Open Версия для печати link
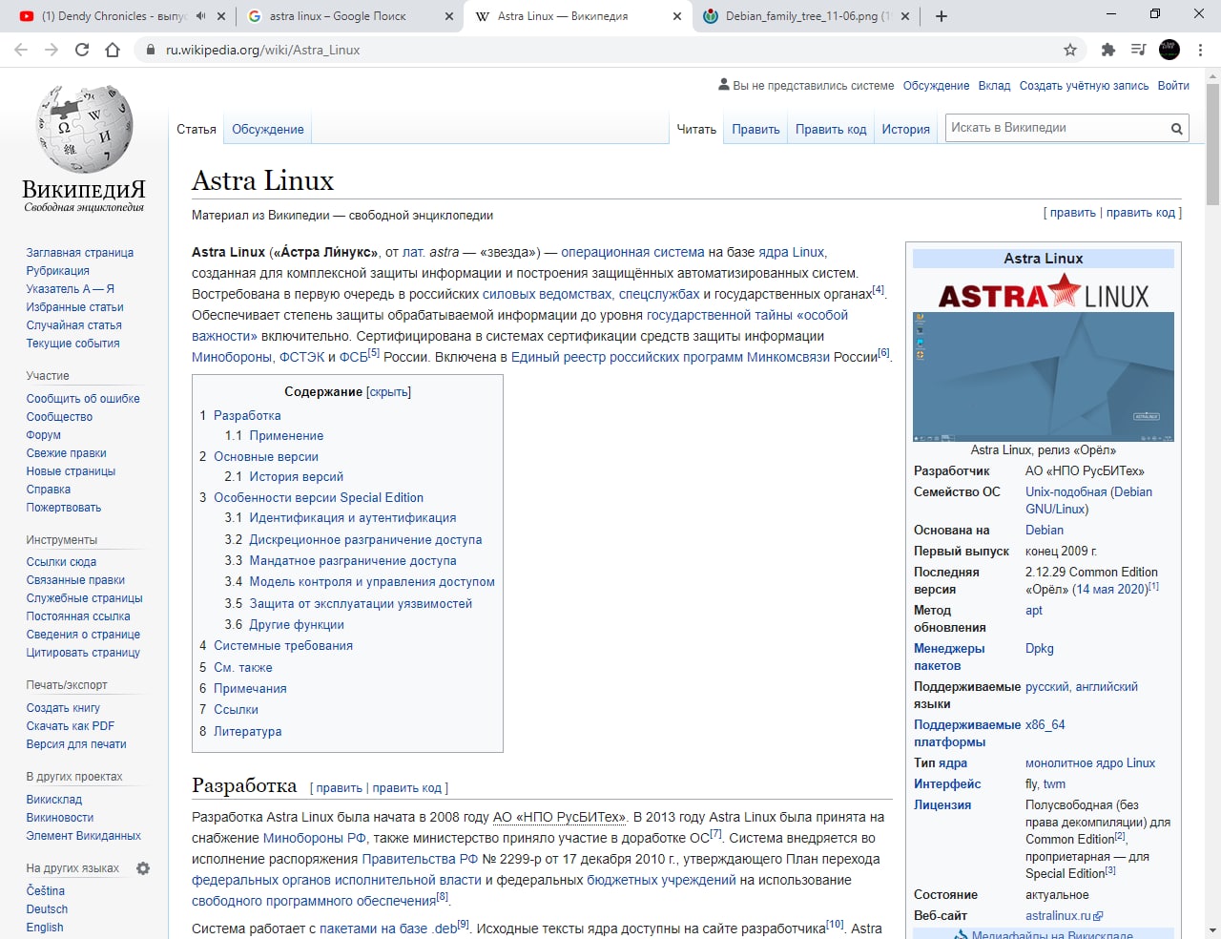The height and width of the screenshot is (939, 1221). point(76,744)
